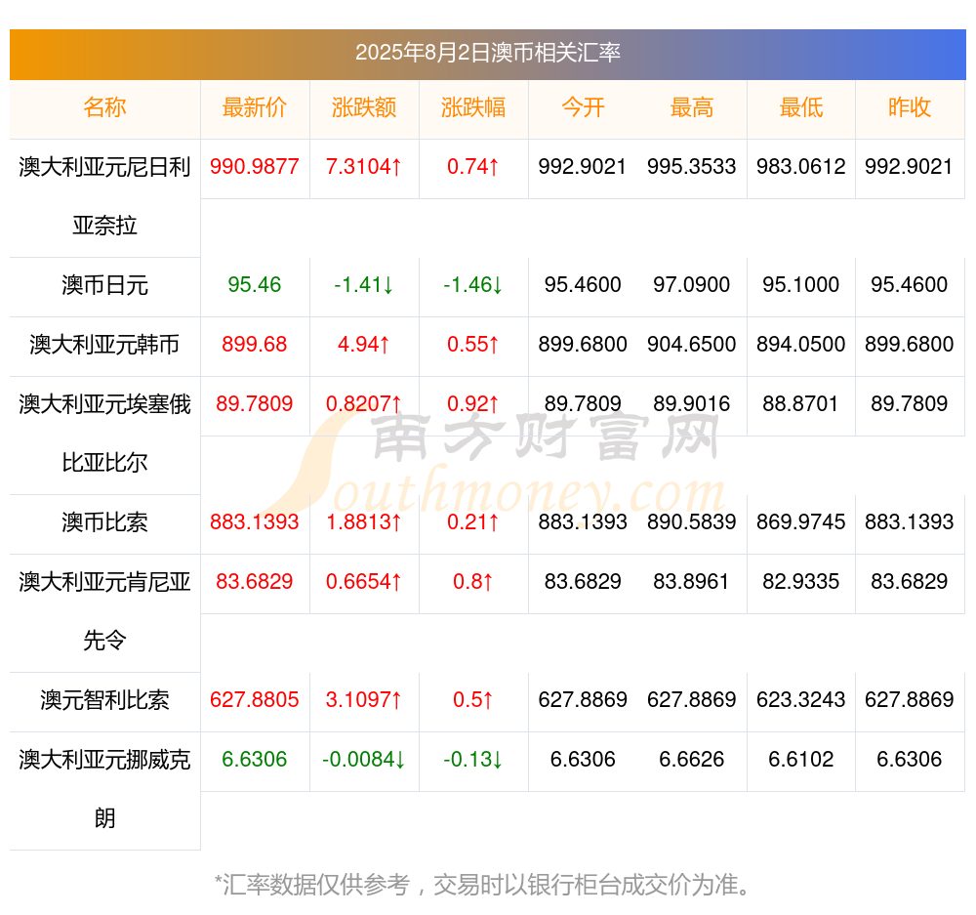The image size is (976, 915).
Task: Click change amount -0.0084↓
Action: tap(364, 760)
